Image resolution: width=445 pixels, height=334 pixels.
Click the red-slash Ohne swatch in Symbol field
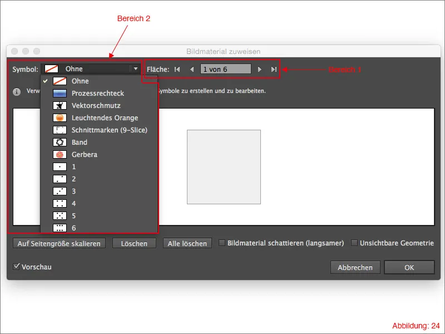click(51, 68)
